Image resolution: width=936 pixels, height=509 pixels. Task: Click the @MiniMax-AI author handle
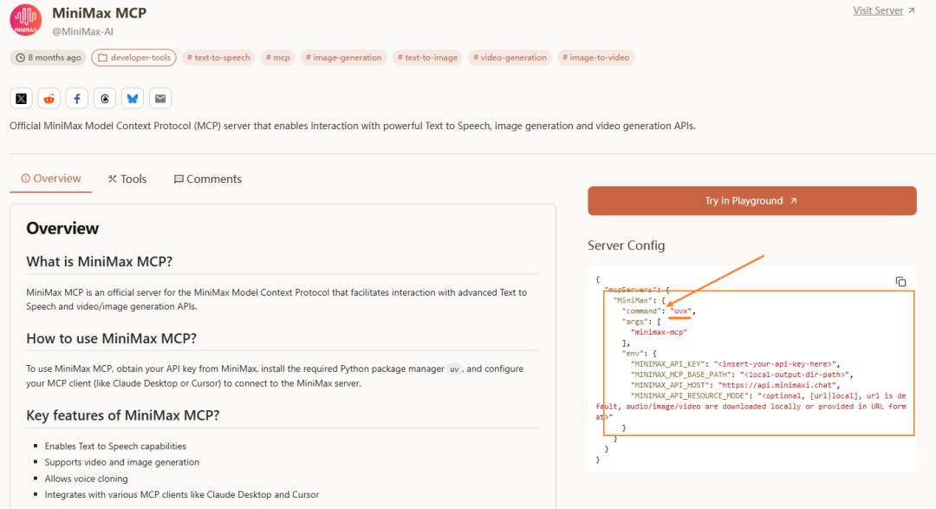pyautogui.click(x=82, y=31)
